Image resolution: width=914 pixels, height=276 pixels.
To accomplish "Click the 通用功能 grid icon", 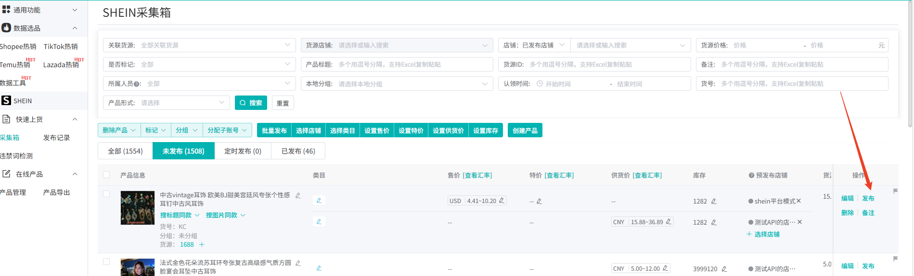I will [x=6, y=9].
